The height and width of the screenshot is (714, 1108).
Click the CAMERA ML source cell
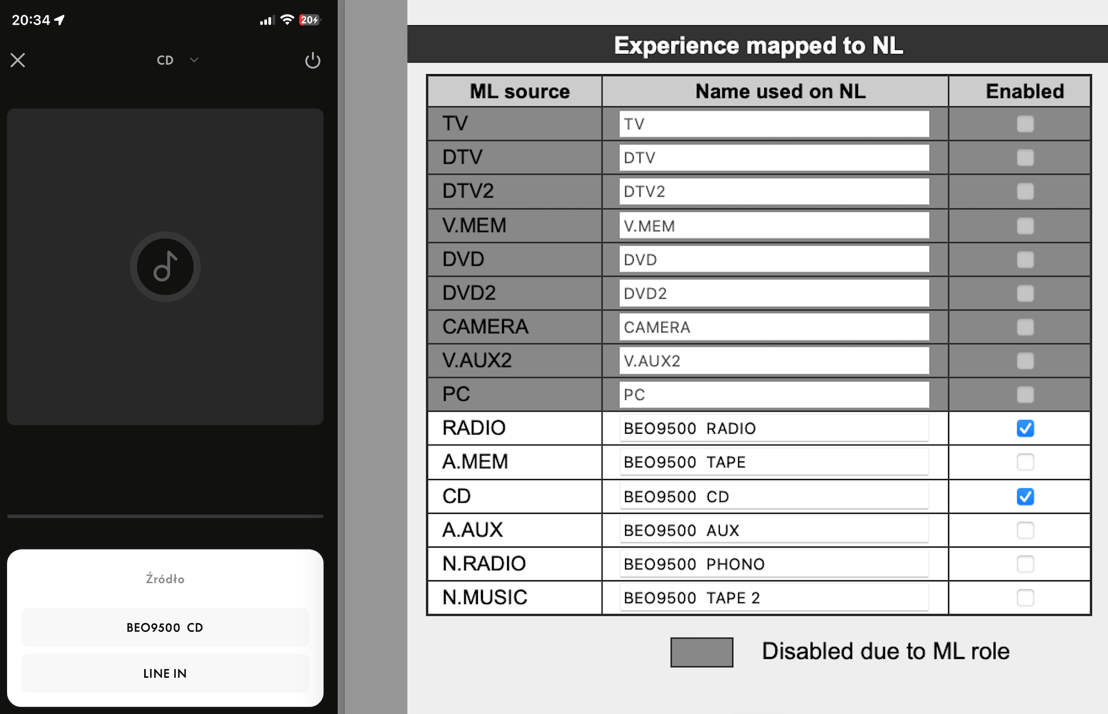pos(515,327)
